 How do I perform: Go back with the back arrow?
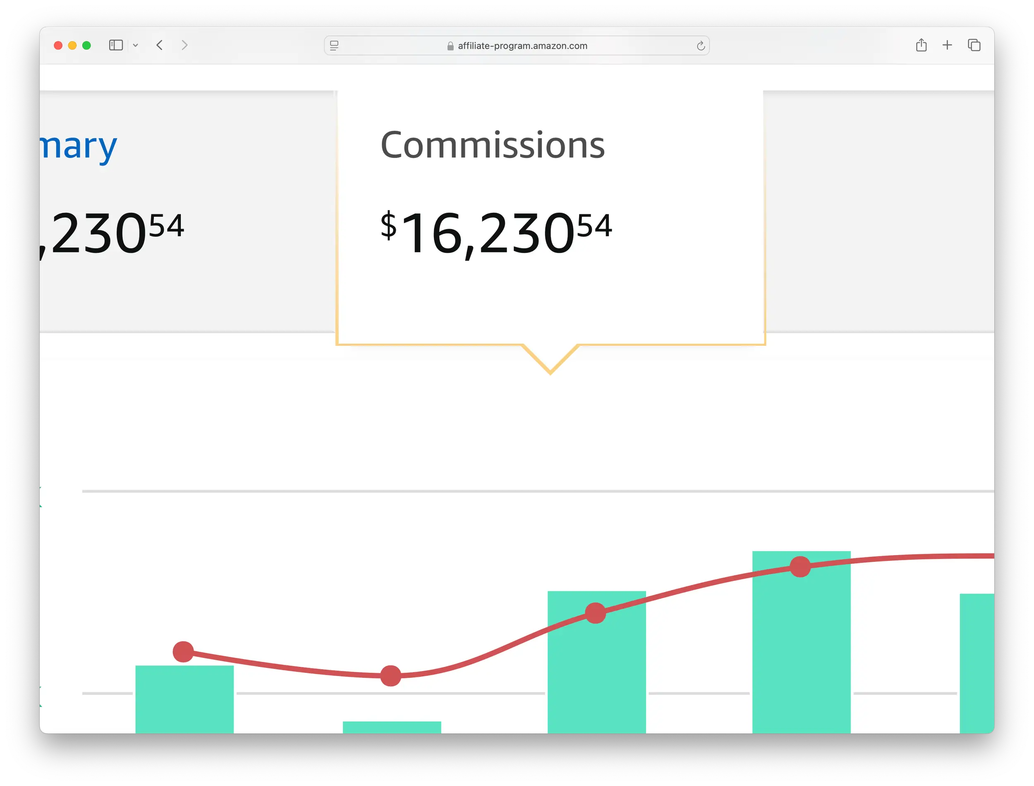coord(160,46)
